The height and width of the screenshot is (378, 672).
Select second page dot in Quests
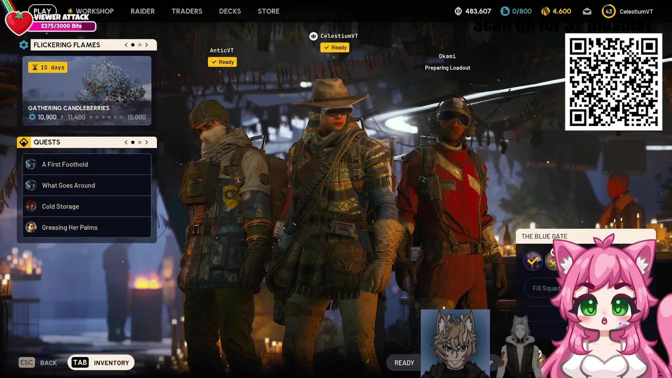(x=140, y=142)
